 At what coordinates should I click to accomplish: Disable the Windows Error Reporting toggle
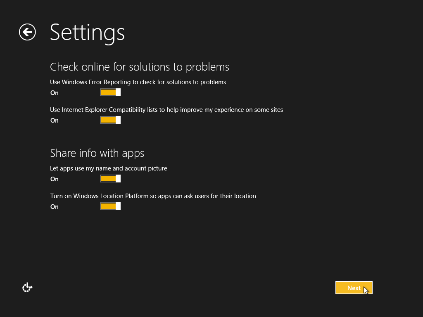click(x=110, y=92)
